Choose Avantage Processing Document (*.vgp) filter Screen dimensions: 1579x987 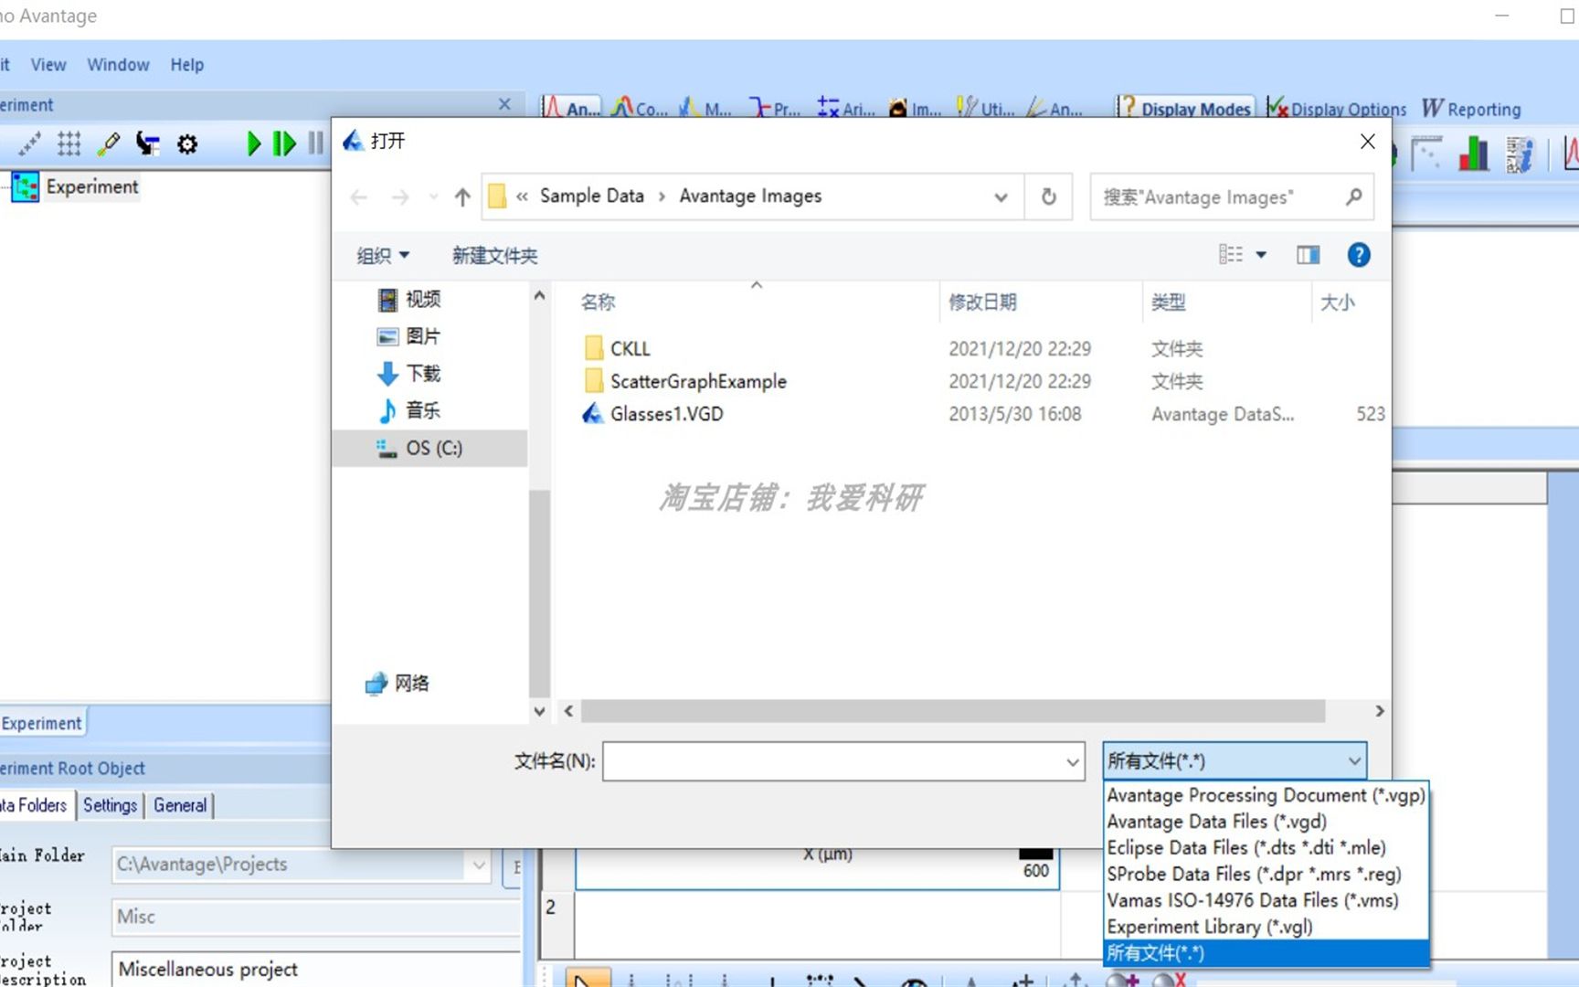1266,795
